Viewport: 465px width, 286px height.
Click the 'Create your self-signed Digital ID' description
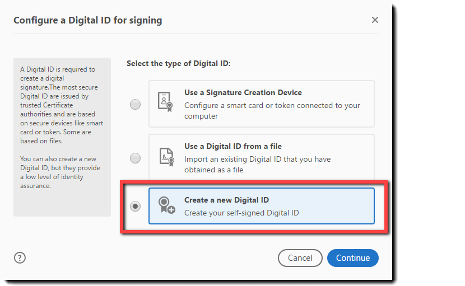point(241,213)
